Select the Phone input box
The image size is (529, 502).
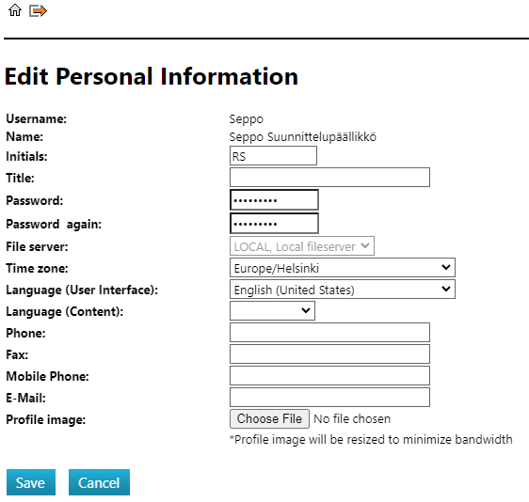329,333
